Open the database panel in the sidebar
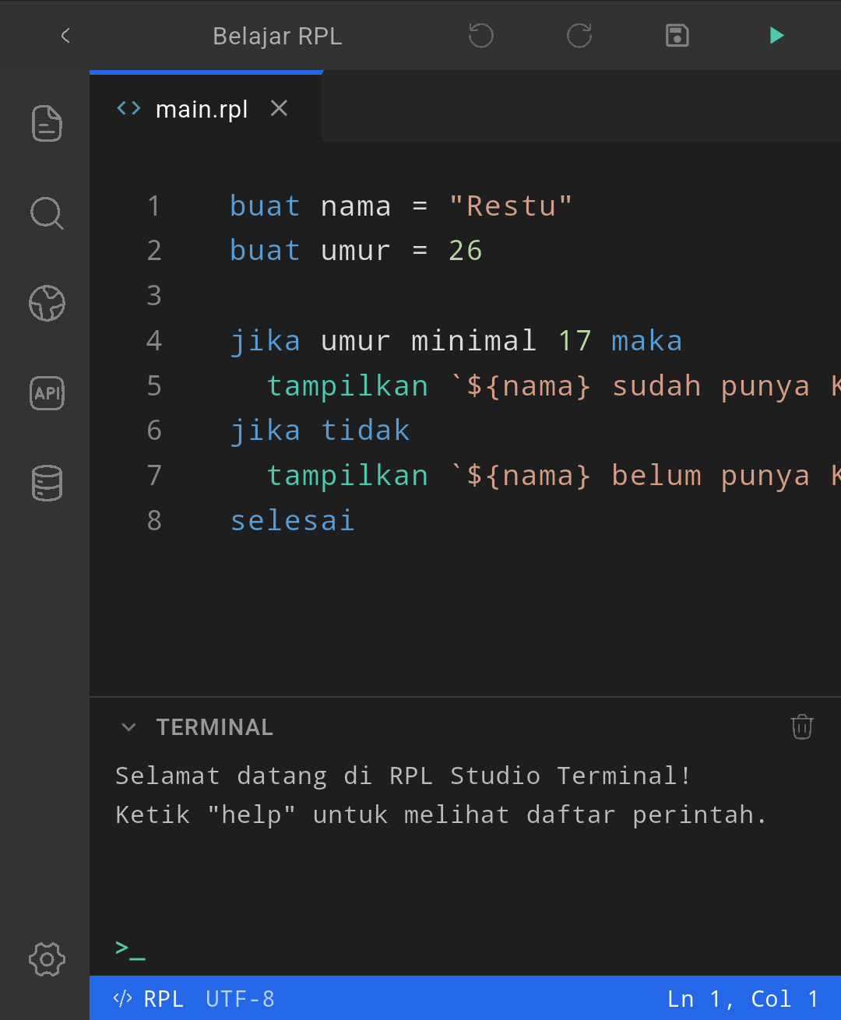Viewport: 841px width, 1020px height. (x=47, y=484)
